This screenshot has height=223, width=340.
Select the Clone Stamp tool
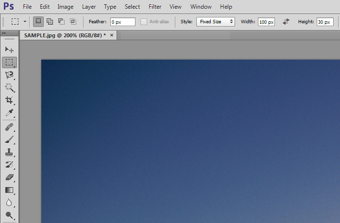[9, 152]
